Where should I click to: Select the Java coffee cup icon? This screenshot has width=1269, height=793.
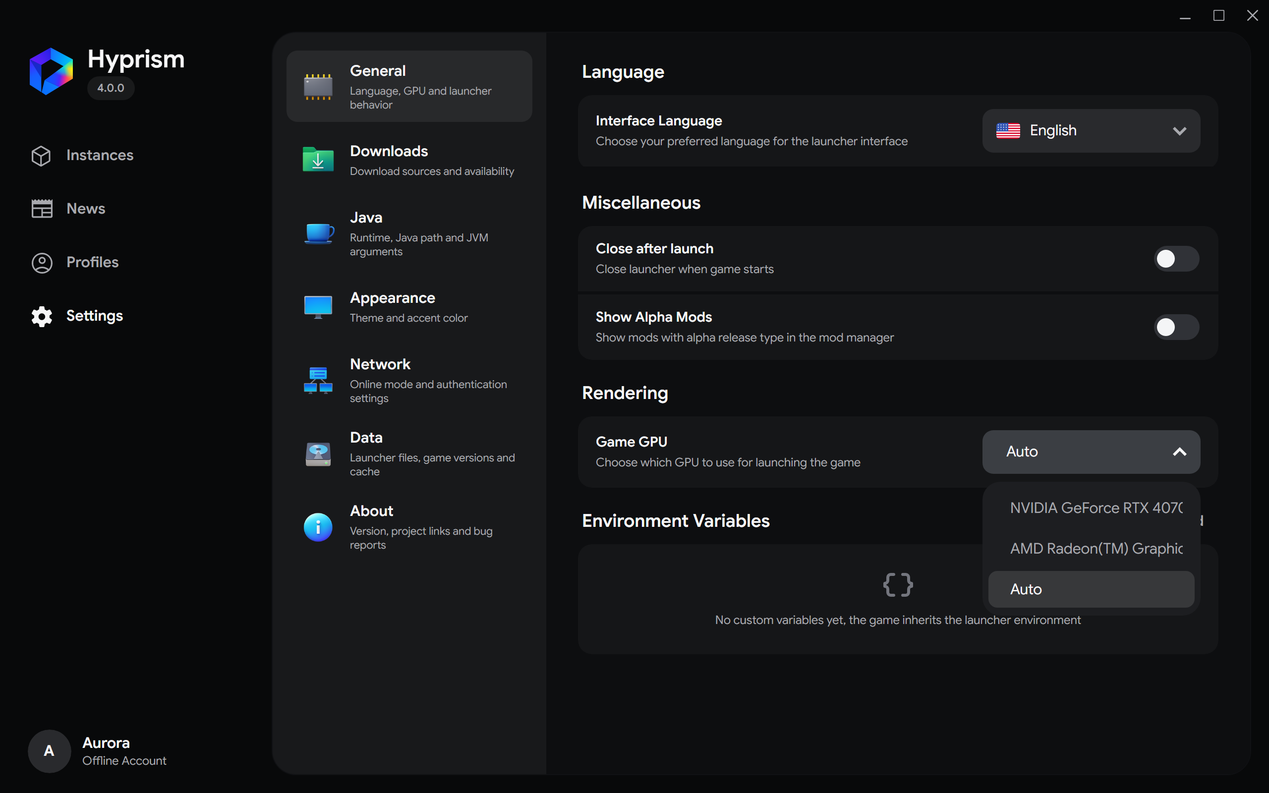pos(318,234)
